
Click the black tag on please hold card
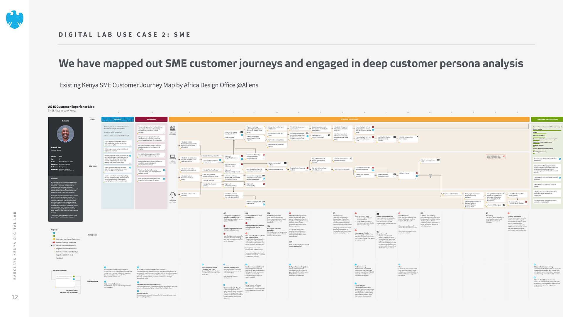pos(504,205)
